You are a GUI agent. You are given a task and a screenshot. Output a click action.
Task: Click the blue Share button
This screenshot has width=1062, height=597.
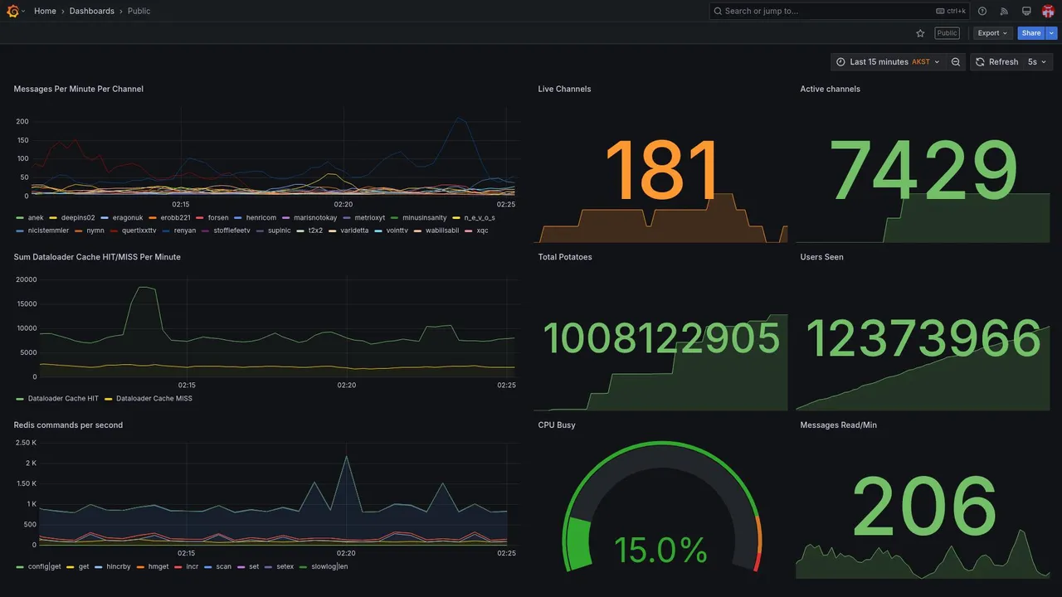(x=1031, y=33)
